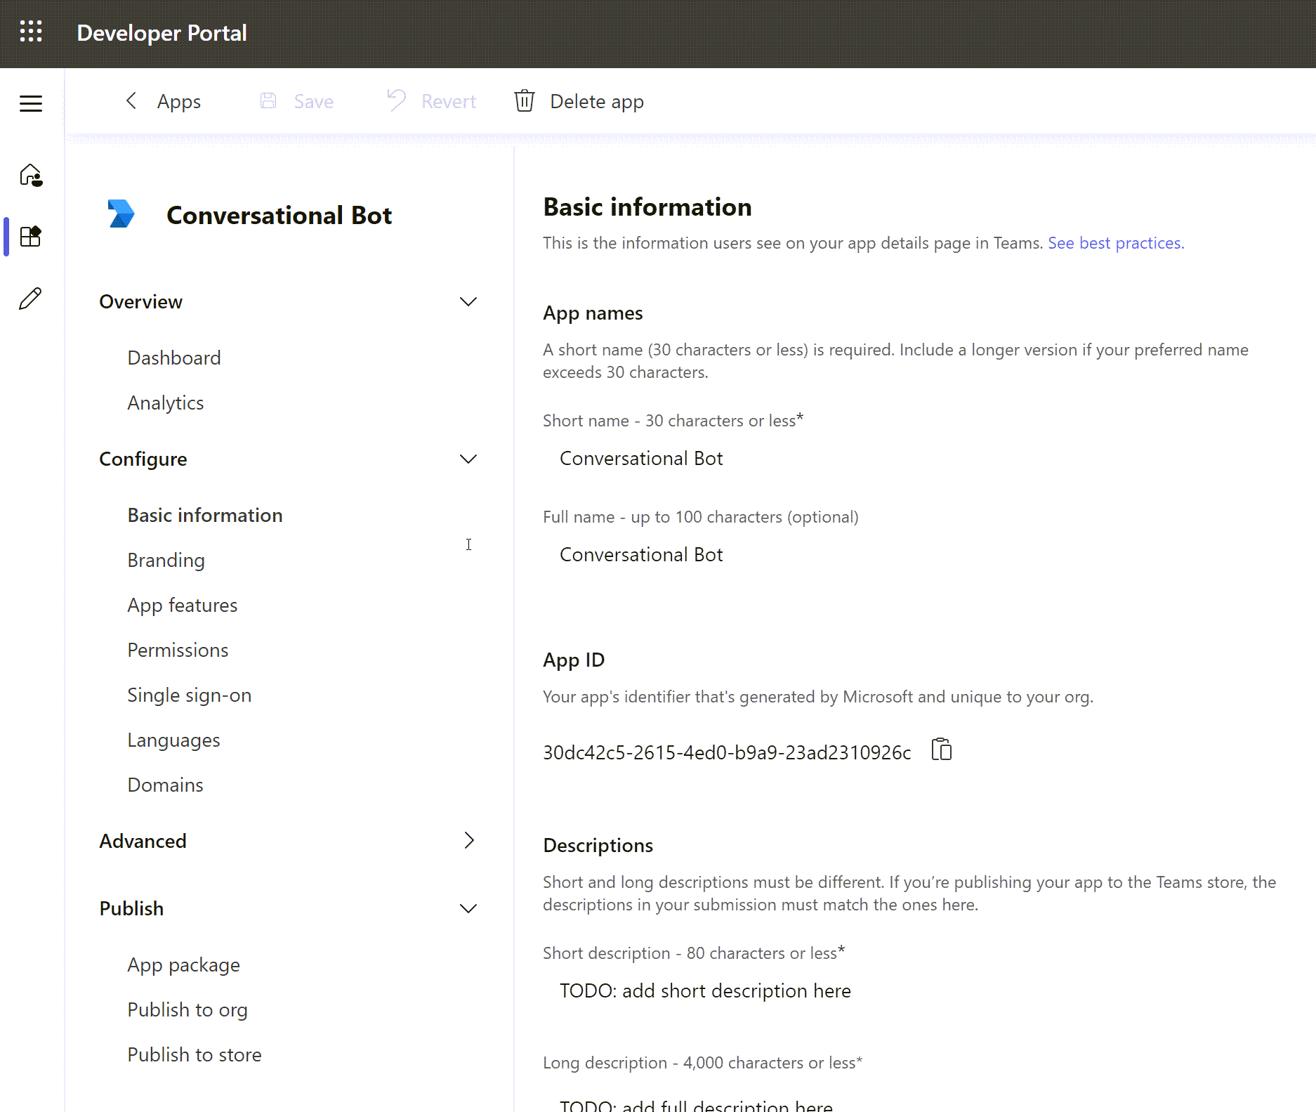This screenshot has width=1316, height=1112.
Task: Click into the Short name field
Action: coord(913,459)
